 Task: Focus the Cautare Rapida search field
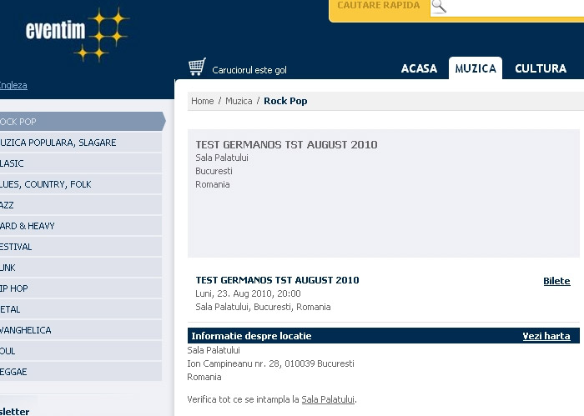point(515,8)
